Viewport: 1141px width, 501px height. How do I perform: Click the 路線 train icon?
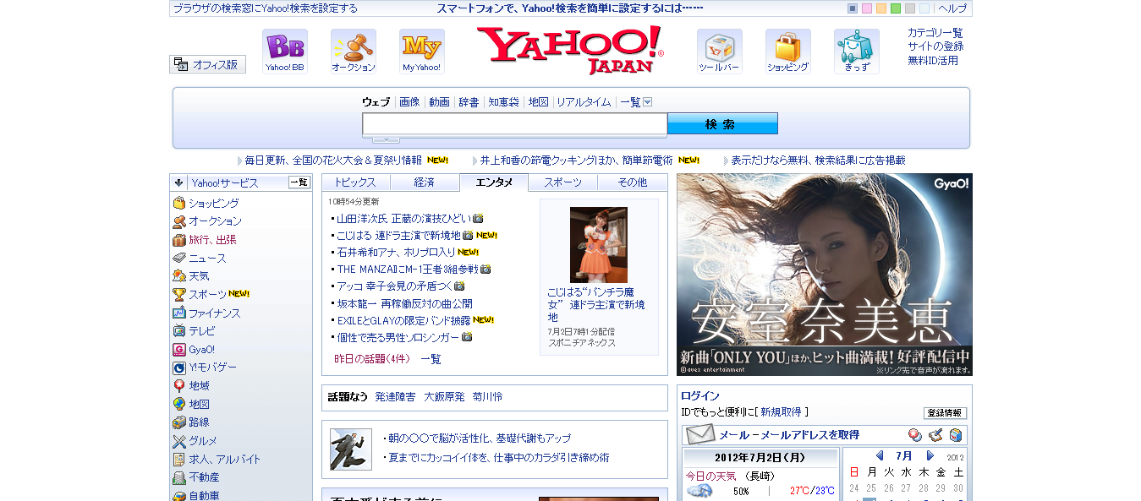(179, 422)
